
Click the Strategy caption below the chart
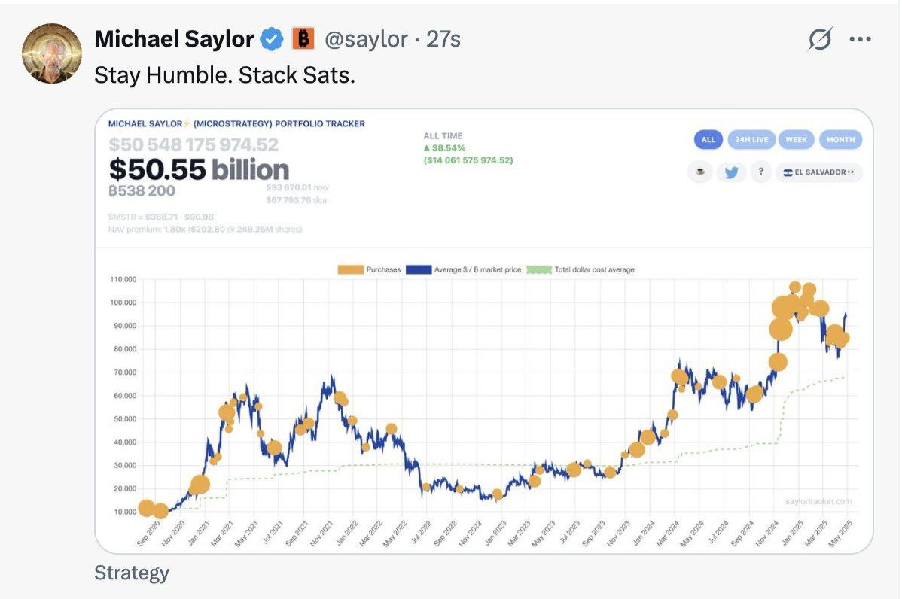pos(132,573)
